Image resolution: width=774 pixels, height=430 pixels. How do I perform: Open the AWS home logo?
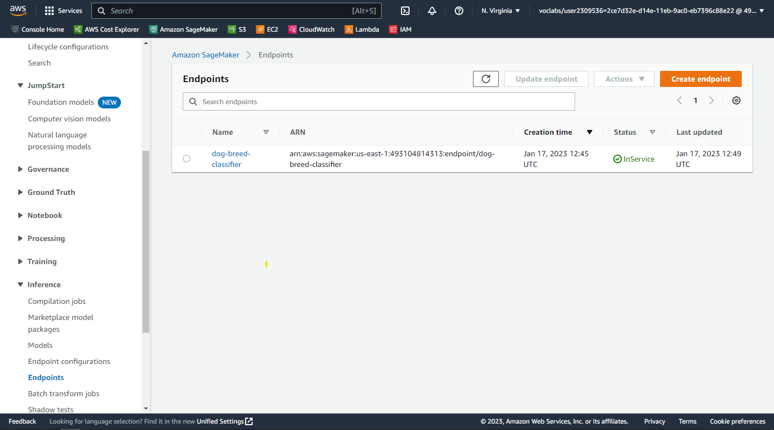[18, 10]
